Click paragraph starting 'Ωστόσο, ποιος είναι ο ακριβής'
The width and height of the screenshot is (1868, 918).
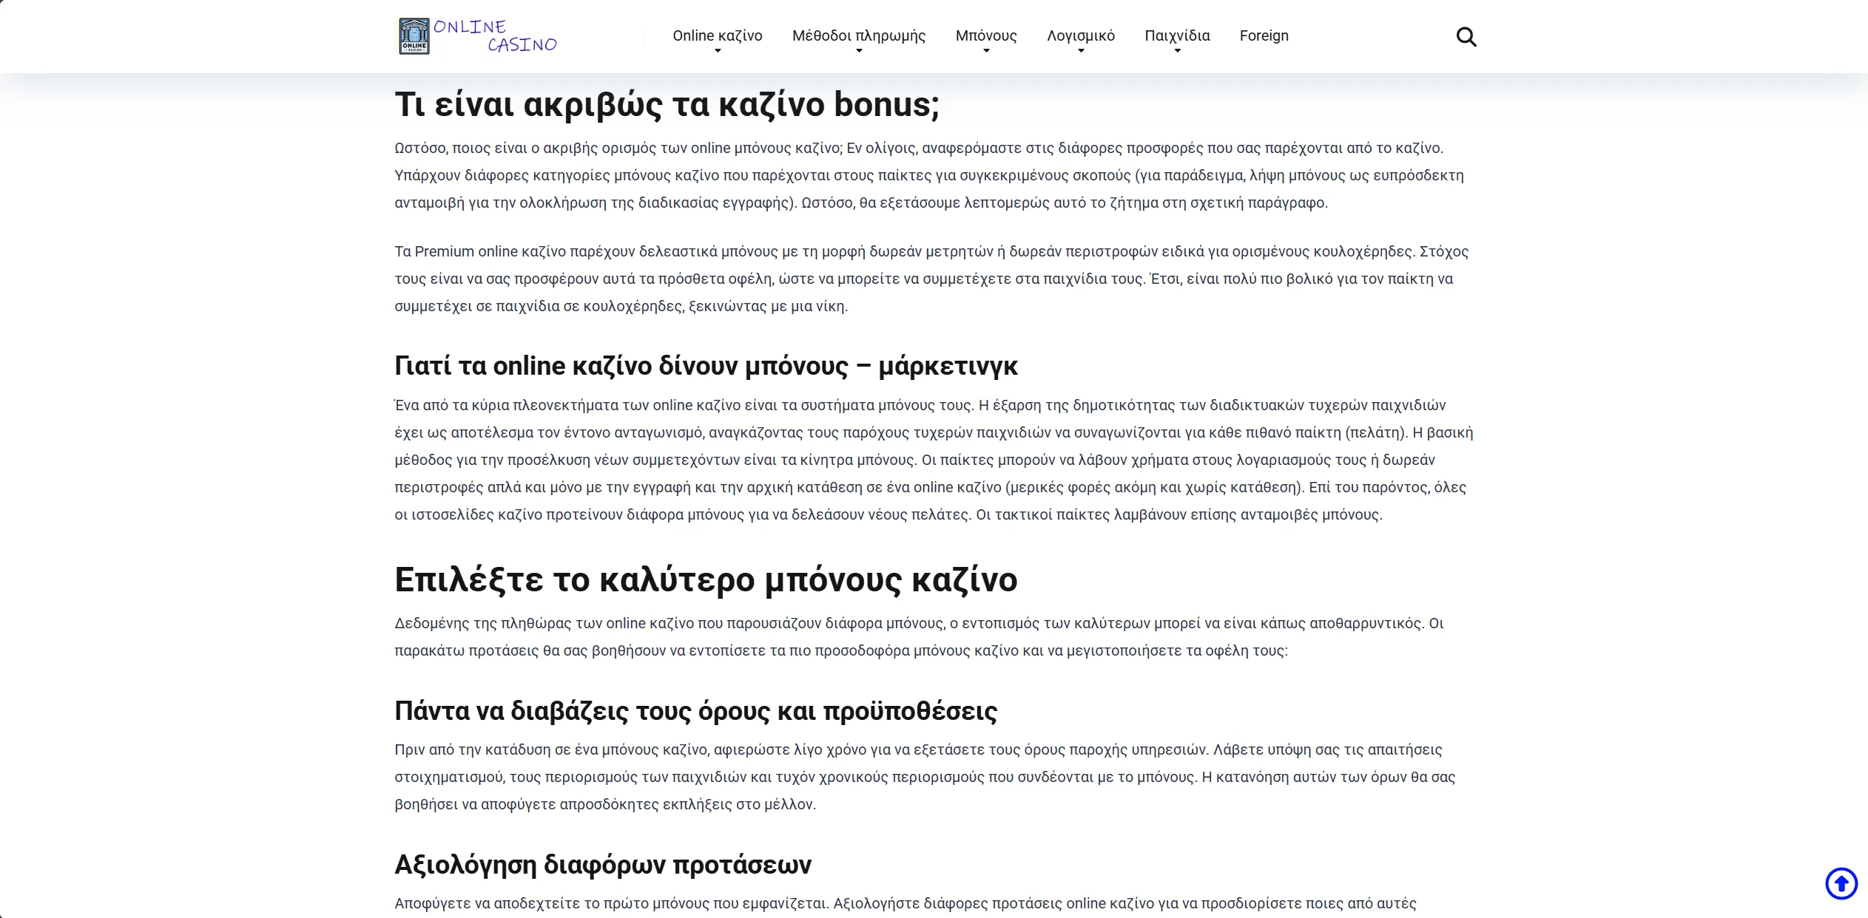(x=929, y=175)
